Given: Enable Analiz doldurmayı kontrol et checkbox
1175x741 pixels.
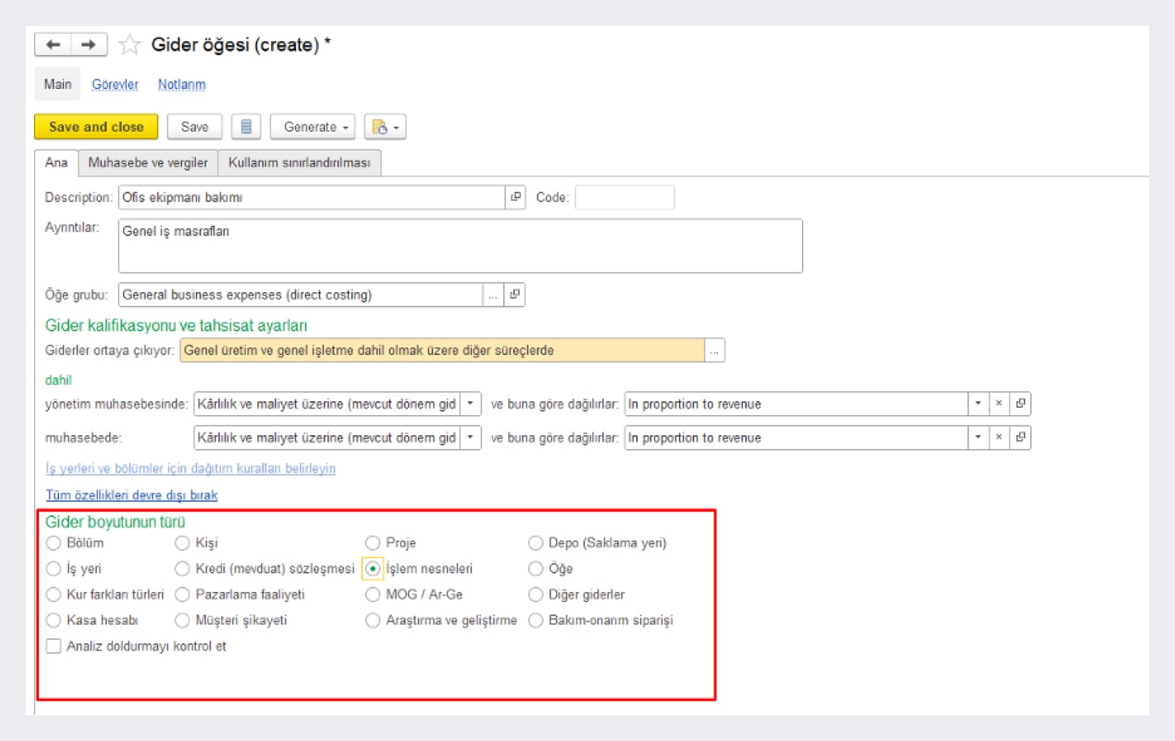Looking at the screenshot, I should [x=54, y=646].
